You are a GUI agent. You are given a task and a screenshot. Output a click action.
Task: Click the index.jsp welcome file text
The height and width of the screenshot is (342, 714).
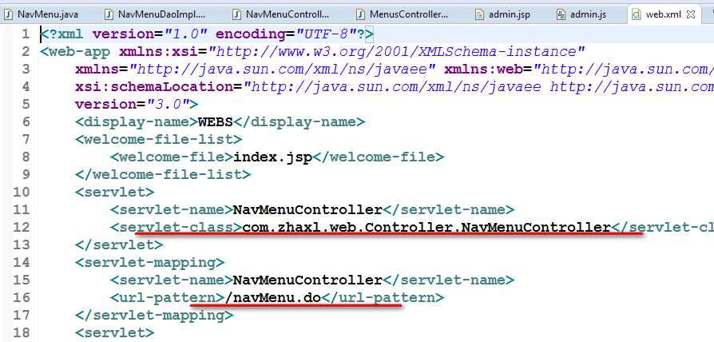pyautogui.click(x=273, y=157)
